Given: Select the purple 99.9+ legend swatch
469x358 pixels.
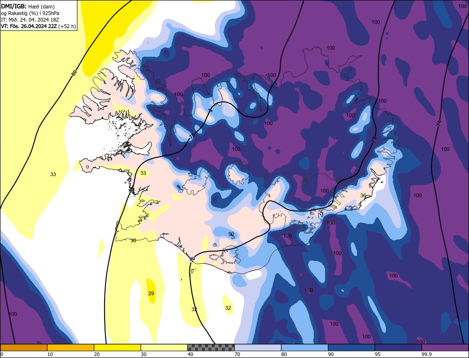Looking at the screenshot, I should 445,347.
